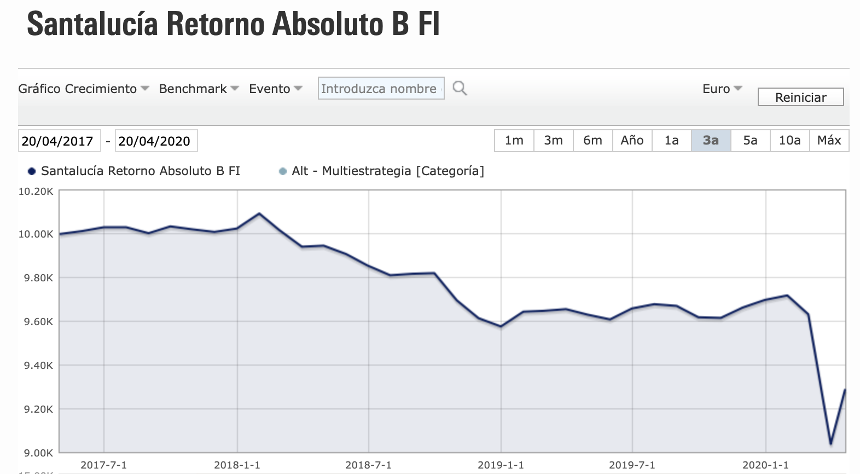The width and height of the screenshot is (860, 474).
Task: Expand the Benchmark dropdown menu
Action: click(x=199, y=89)
